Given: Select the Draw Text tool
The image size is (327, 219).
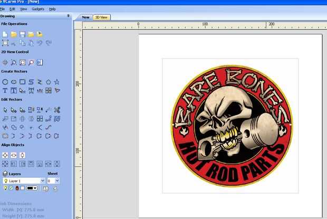Looking at the screenshot, I should click(x=5, y=91).
